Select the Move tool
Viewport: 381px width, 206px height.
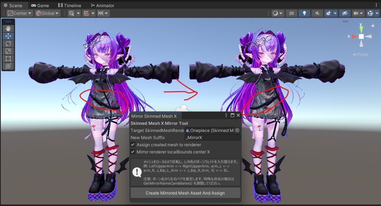(x=8, y=36)
